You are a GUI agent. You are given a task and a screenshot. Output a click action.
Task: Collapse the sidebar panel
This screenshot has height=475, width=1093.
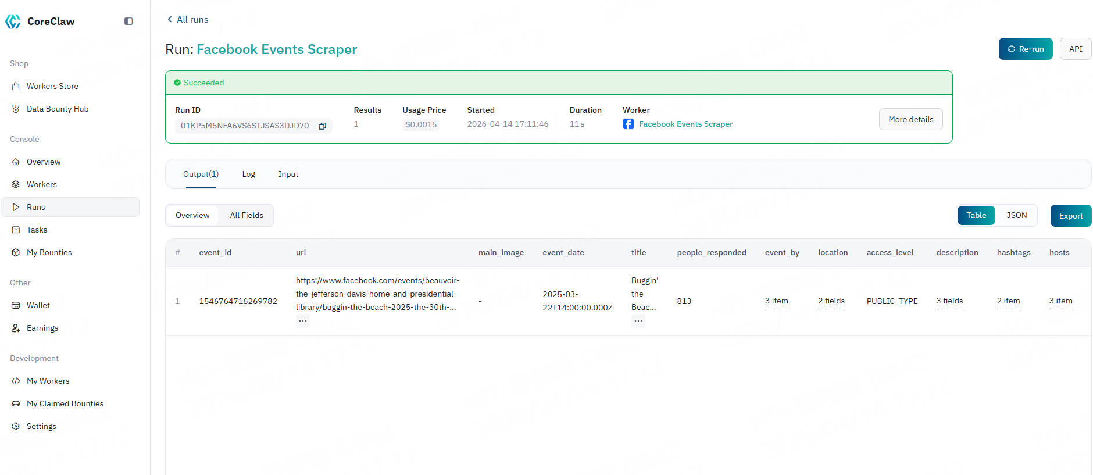pyautogui.click(x=128, y=22)
